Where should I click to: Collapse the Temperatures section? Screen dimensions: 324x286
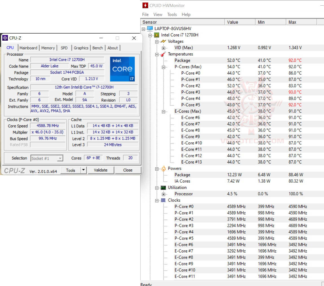[x=157, y=54]
